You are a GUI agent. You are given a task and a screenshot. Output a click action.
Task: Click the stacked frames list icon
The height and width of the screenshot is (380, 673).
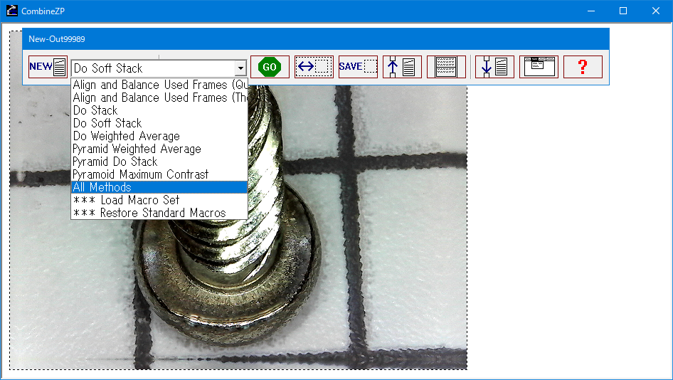tap(446, 67)
